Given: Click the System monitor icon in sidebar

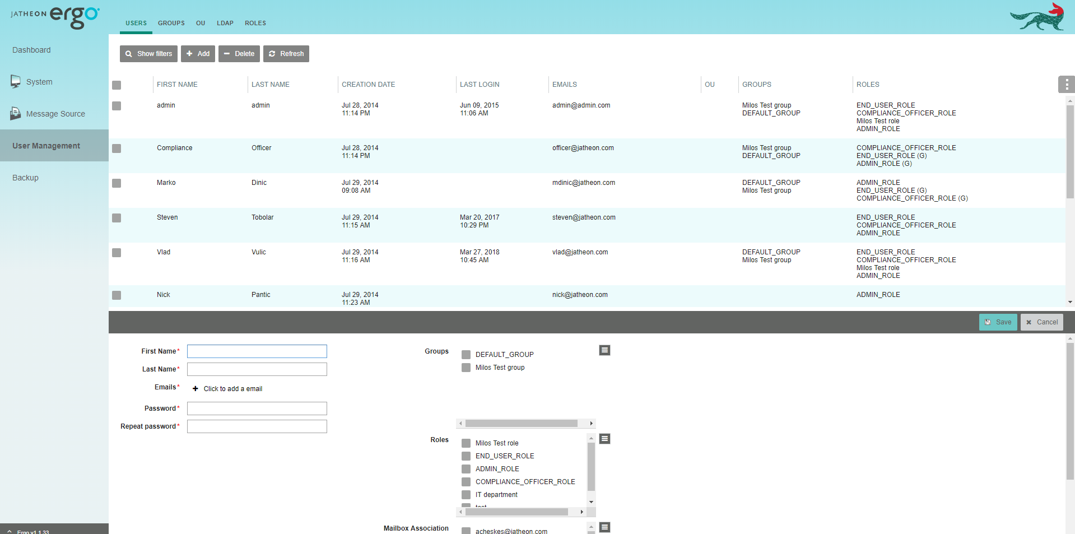Looking at the screenshot, I should (x=16, y=82).
